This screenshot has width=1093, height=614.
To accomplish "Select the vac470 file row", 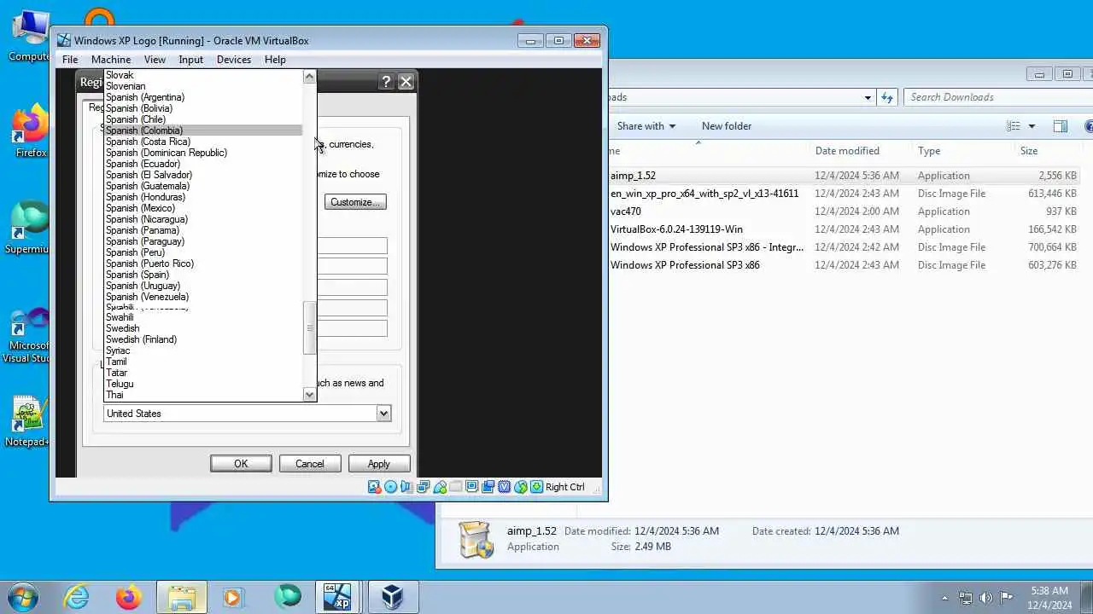I will (845, 211).
